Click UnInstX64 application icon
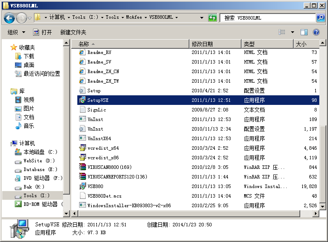The width and height of the screenshot is (328, 242). coord(82,138)
